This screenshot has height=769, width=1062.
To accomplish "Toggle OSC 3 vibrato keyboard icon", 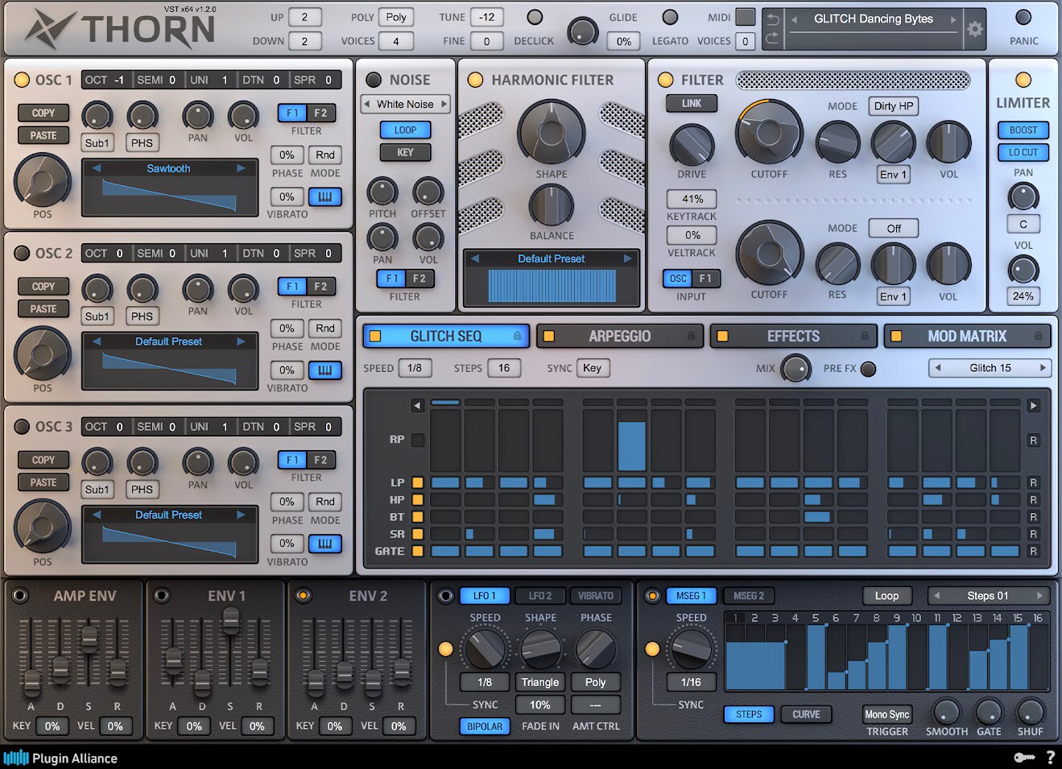I will pyautogui.click(x=325, y=544).
